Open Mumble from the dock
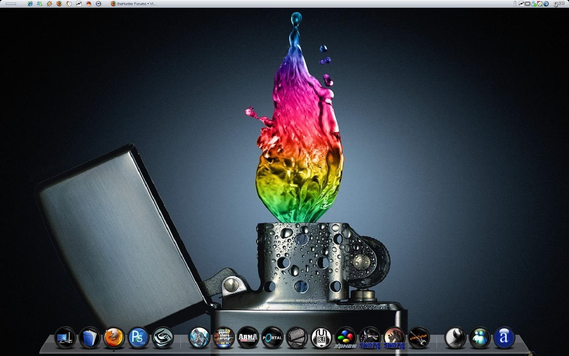The width and height of the screenshot is (569, 356). pos(321,338)
